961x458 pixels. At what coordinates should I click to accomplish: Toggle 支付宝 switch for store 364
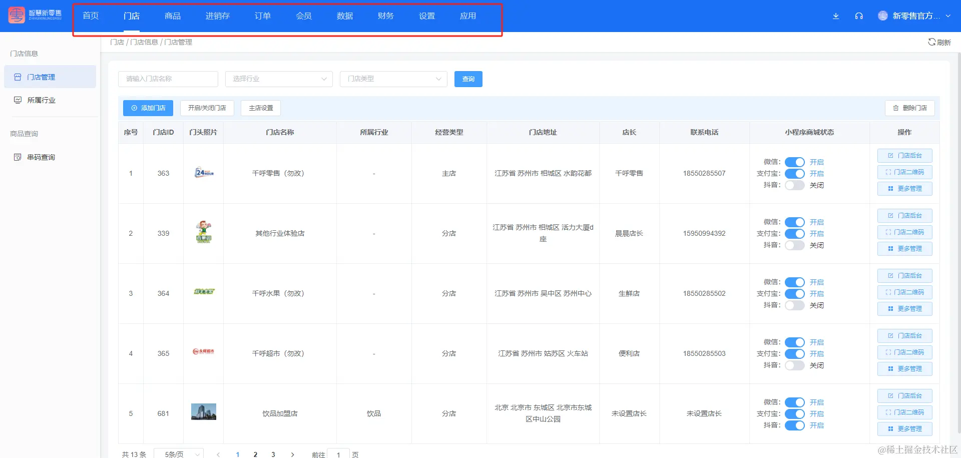[795, 294]
